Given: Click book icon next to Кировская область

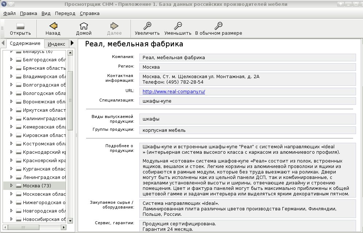Looking at the screenshot, I should [19, 135].
